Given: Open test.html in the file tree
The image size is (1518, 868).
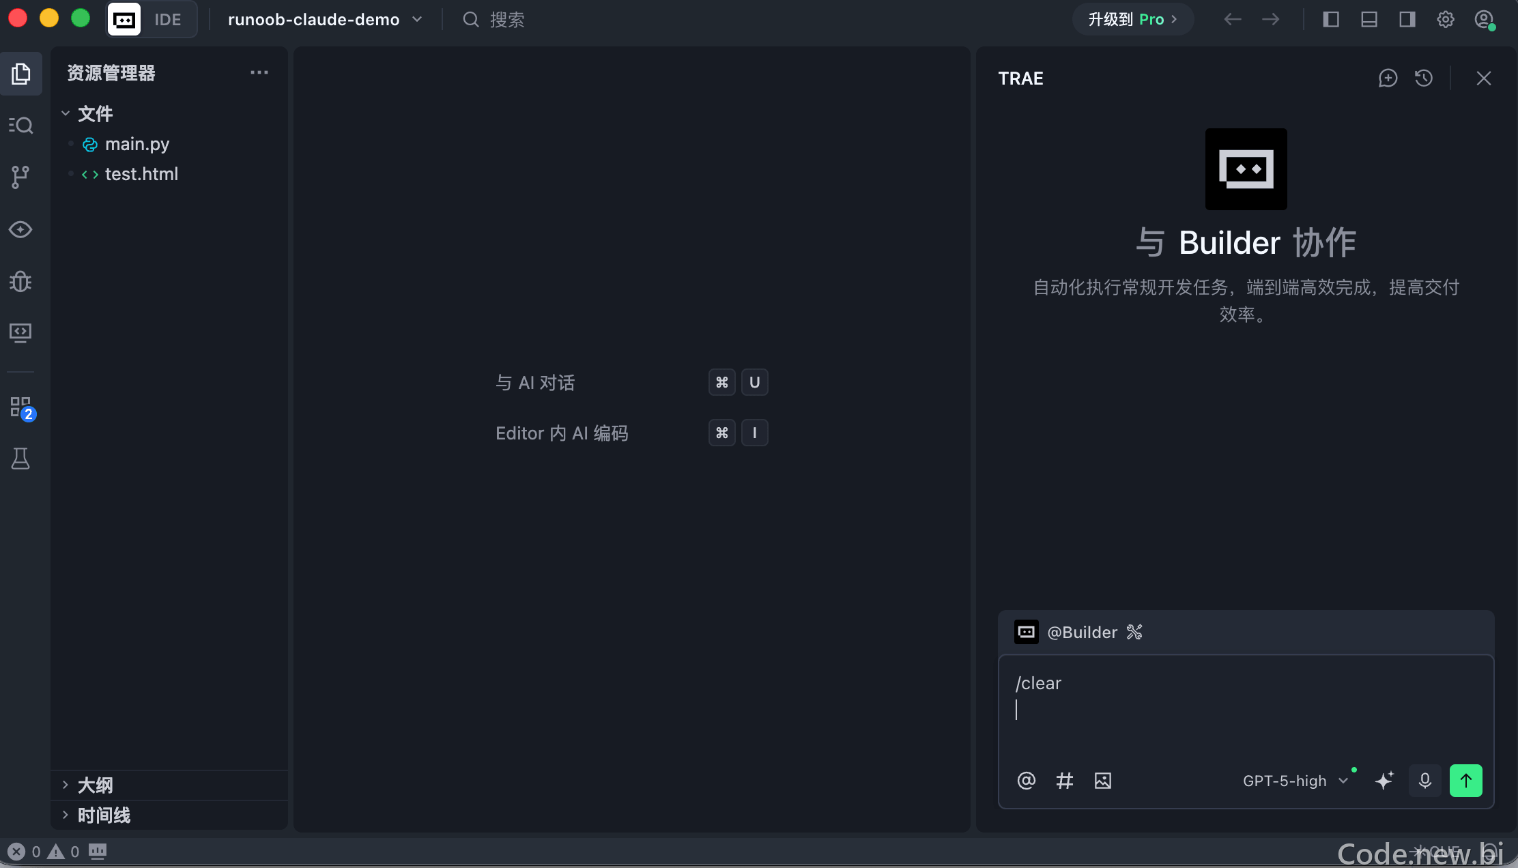Looking at the screenshot, I should (141, 174).
